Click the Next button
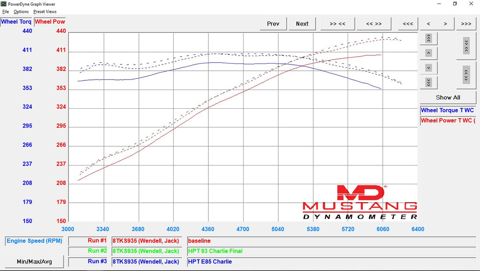The image size is (480, 271). pyautogui.click(x=302, y=24)
